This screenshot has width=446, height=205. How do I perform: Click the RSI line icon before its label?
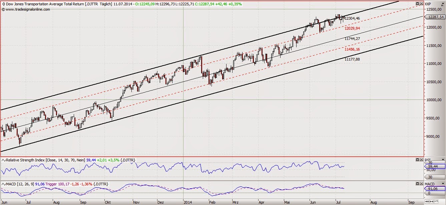click(x=3, y=160)
